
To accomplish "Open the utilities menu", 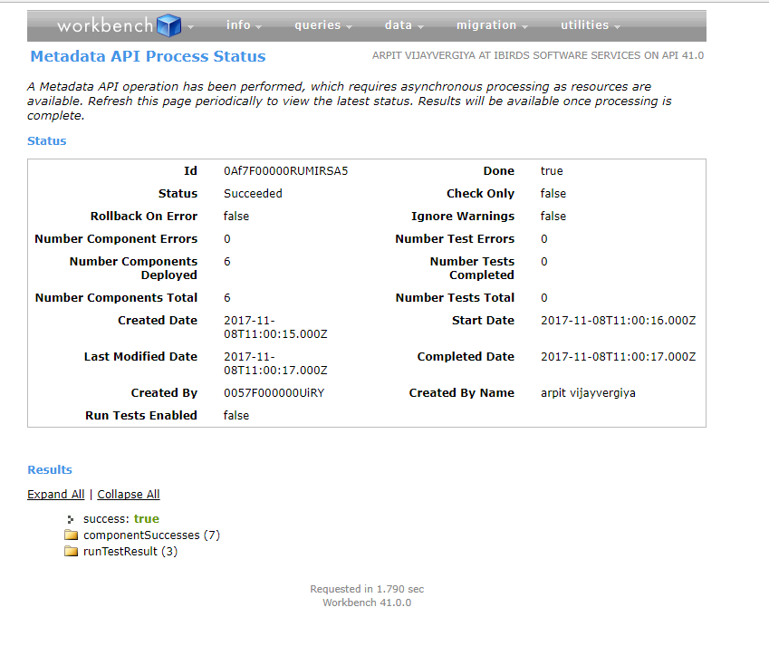I will click(x=591, y=25).
